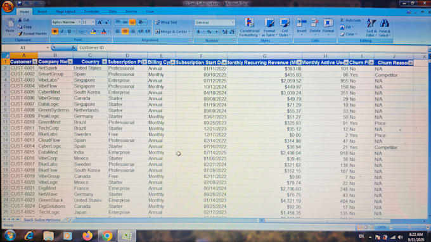431x242 pixels.
Task: Select the SaaS Subscriptions sheet tab
Action: (42, 220)
